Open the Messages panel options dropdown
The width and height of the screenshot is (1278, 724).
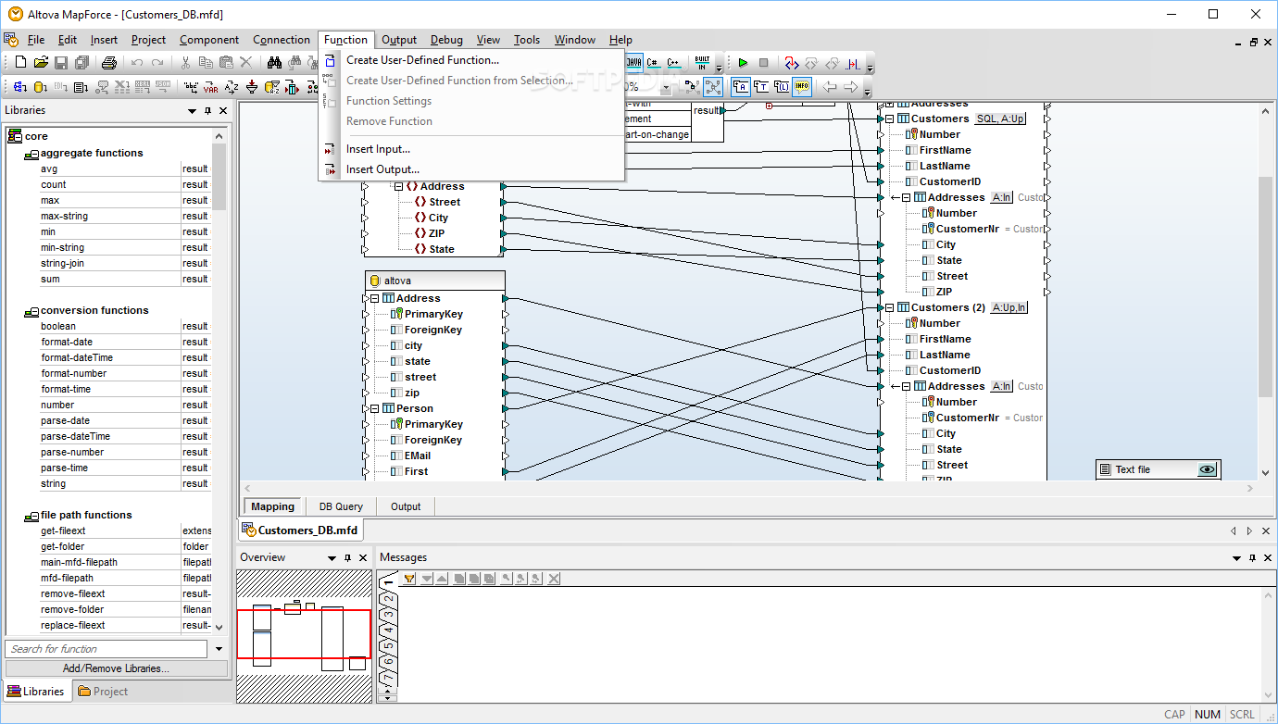[x=1236, y=557]
